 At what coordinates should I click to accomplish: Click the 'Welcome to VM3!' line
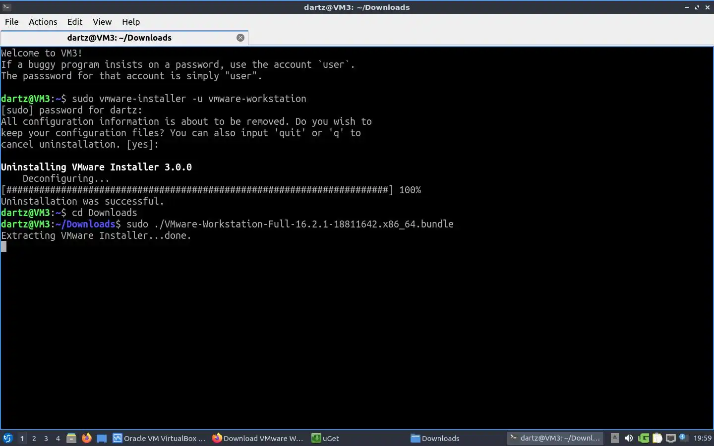coord(42,53)
